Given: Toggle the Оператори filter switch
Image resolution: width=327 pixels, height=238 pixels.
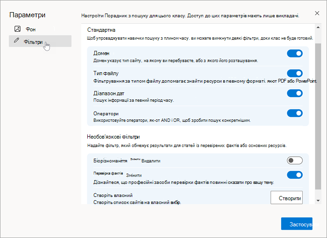Looking at the screenshot, I should point(295,113).
